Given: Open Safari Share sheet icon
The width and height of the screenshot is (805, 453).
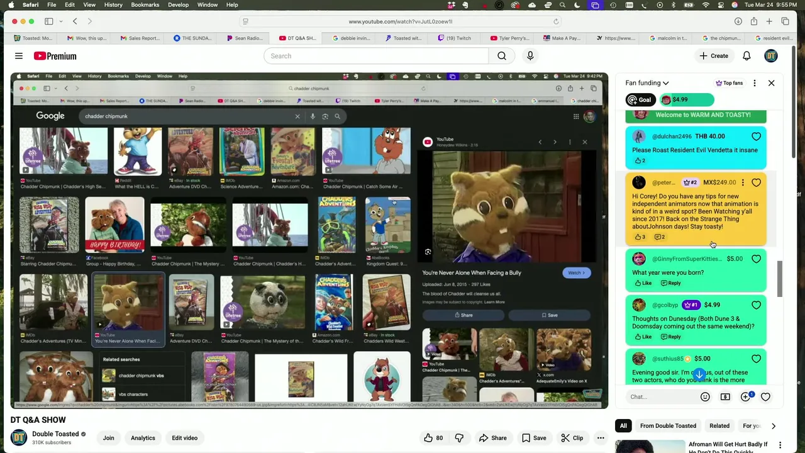Looking at the screenshot, I should coord(753,21).
